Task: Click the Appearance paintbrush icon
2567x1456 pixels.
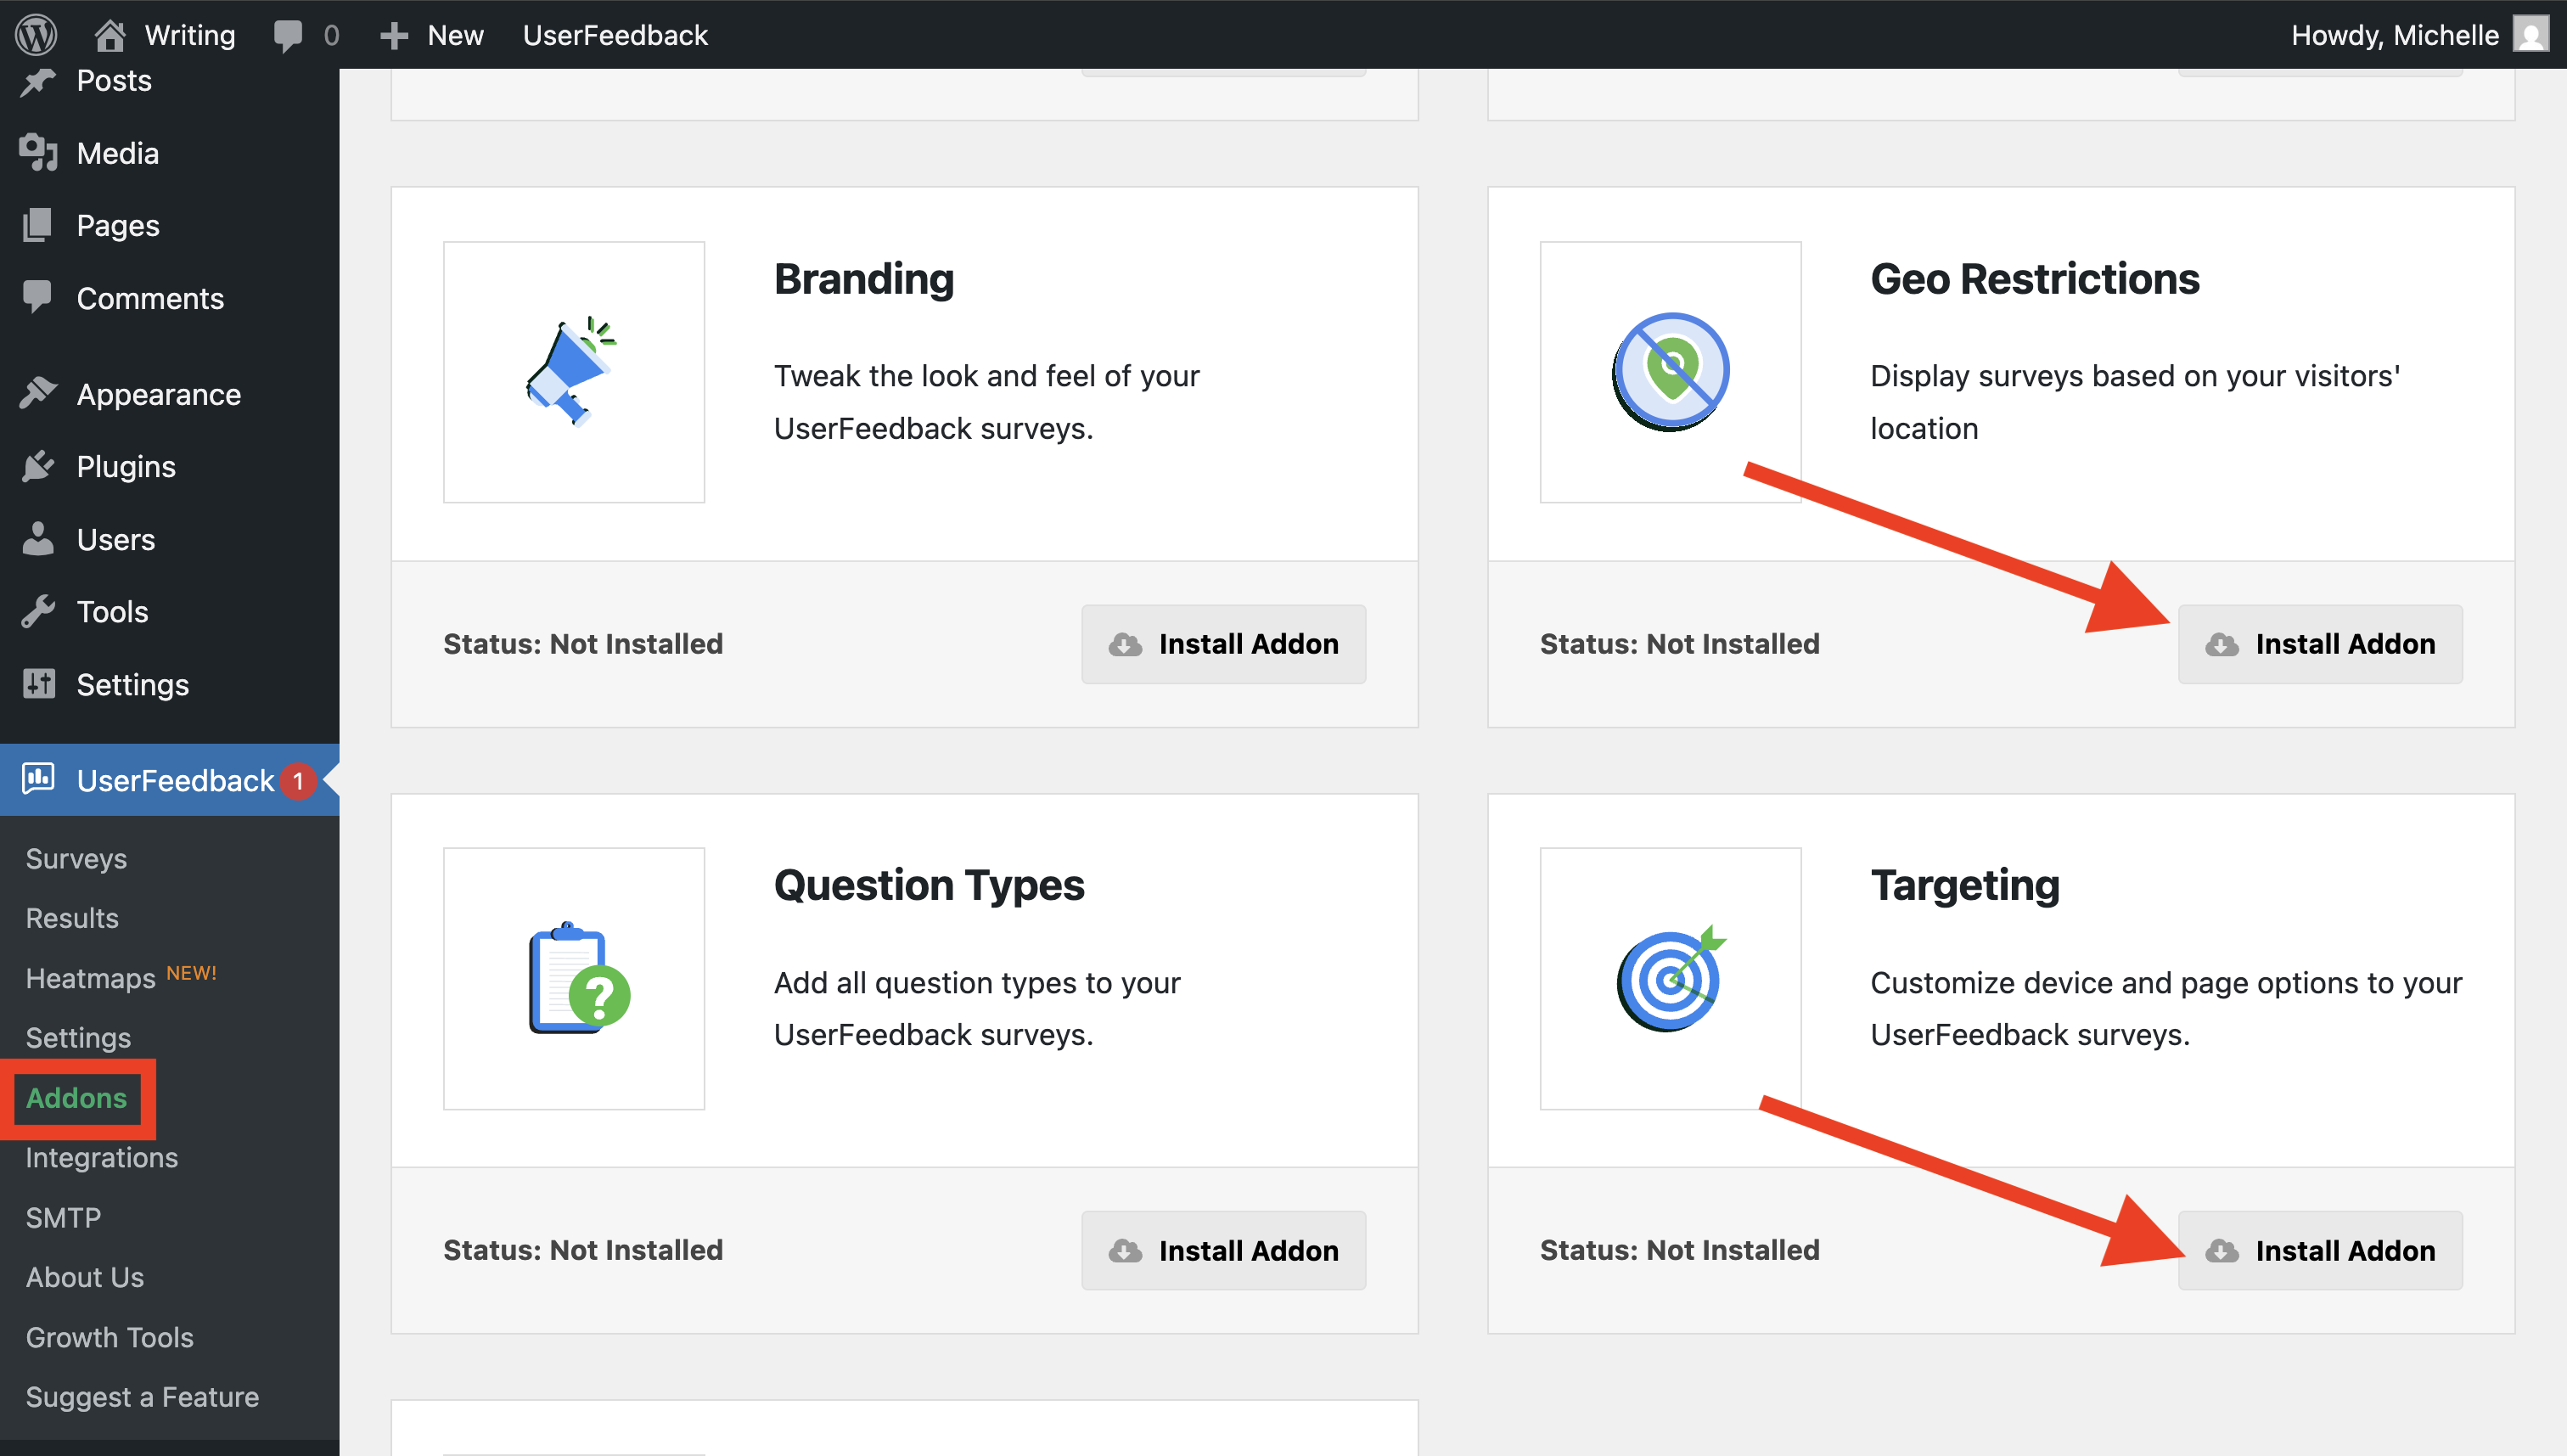Action: pyautogui.click(x=38, y=394)
